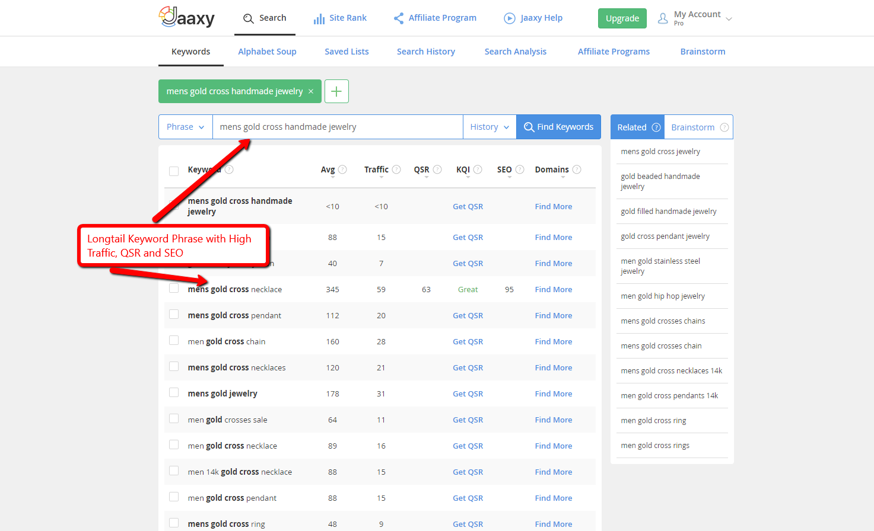Screen dimensions: 874x531
Task: Click the help icon beside Traffic column
Action: point(396,169)
